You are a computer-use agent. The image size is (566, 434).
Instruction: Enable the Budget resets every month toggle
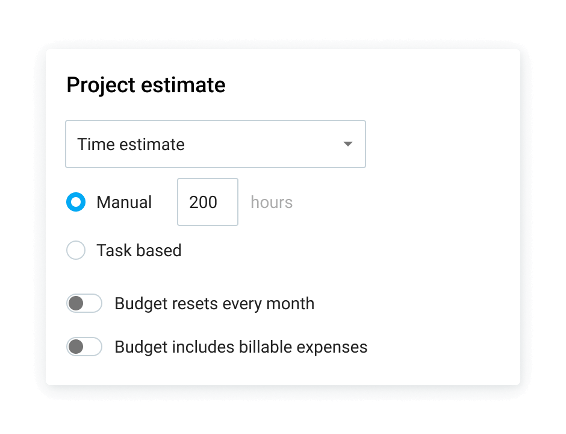pos(84,303)
